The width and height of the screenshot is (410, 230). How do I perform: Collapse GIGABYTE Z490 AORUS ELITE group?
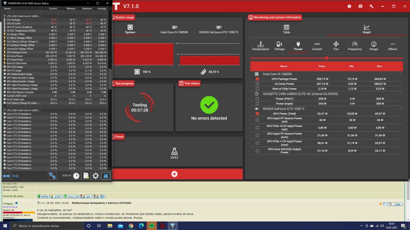400,94
